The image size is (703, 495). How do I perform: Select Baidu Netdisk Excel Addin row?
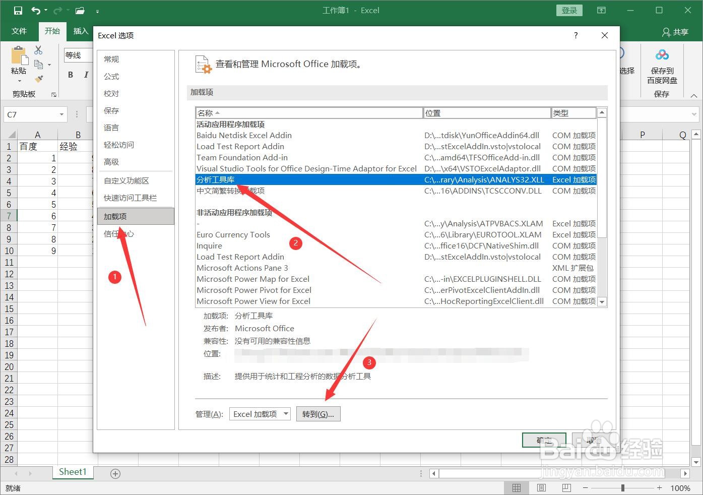pyautogui.click(x=396, y=135)
